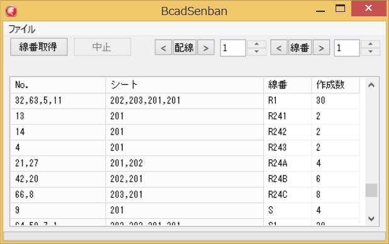Click the R24C cell
Screen dimensions: 389x244
point(288,194)
